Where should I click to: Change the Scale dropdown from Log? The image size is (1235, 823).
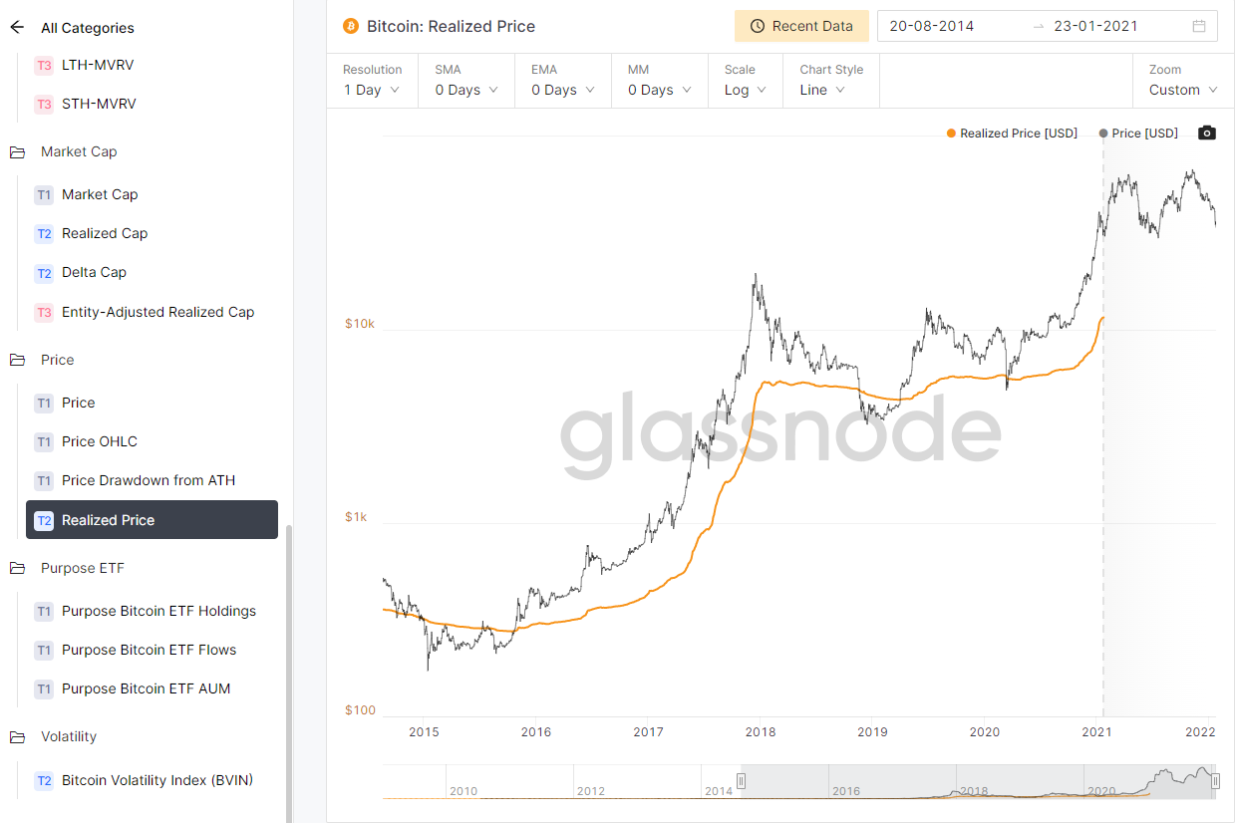click(x=744, y=89)
